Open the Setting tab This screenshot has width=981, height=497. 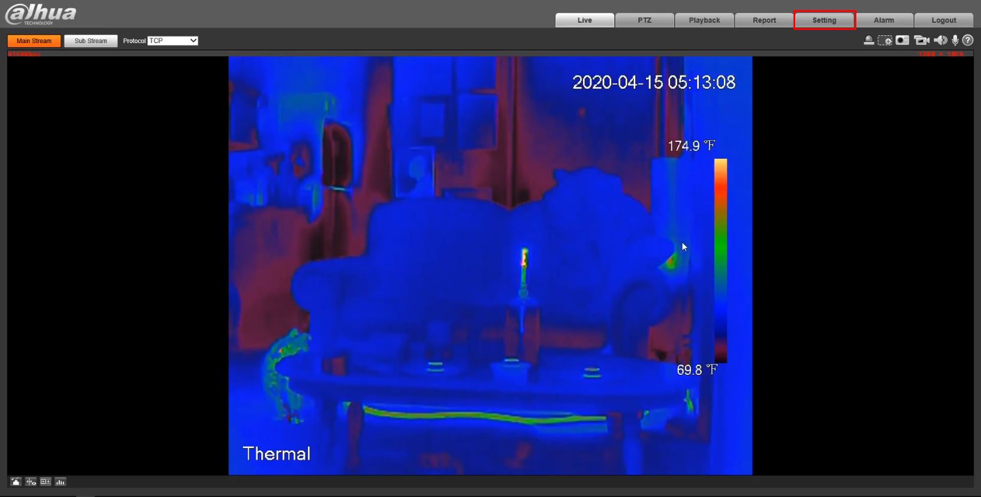pos(825,20)
